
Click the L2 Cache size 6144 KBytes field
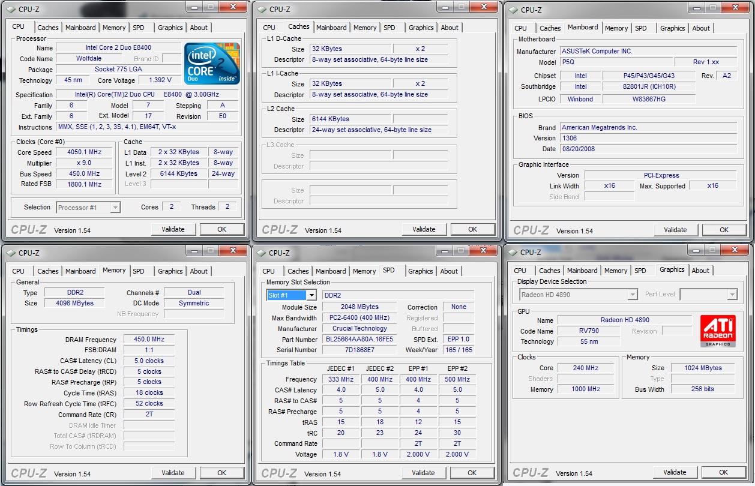(351, 119)
